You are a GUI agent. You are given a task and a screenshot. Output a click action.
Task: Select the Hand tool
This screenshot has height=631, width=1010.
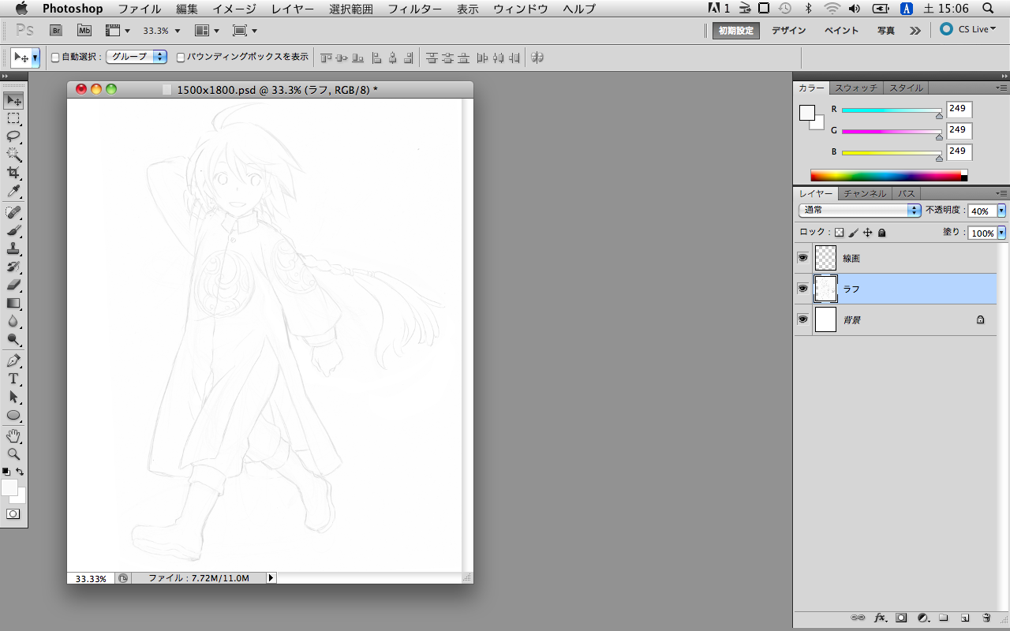[x=13, y=436]
